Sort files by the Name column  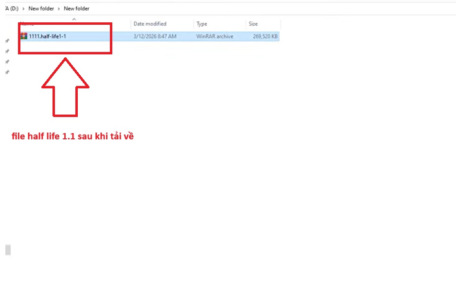27,24
